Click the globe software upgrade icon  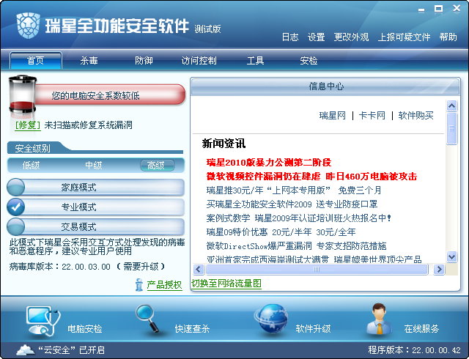point(271,319)
